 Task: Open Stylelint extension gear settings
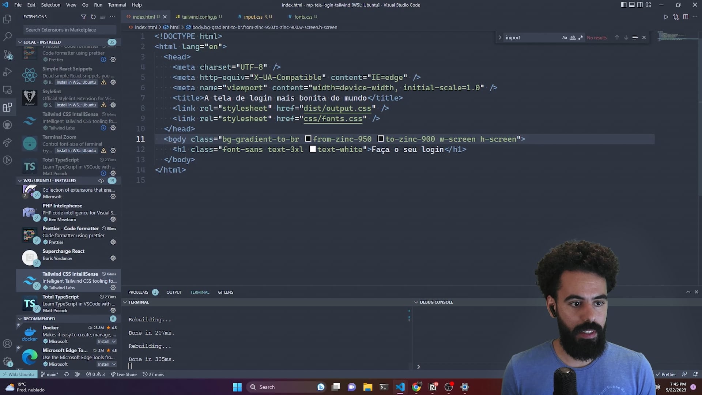pos(113,105)
